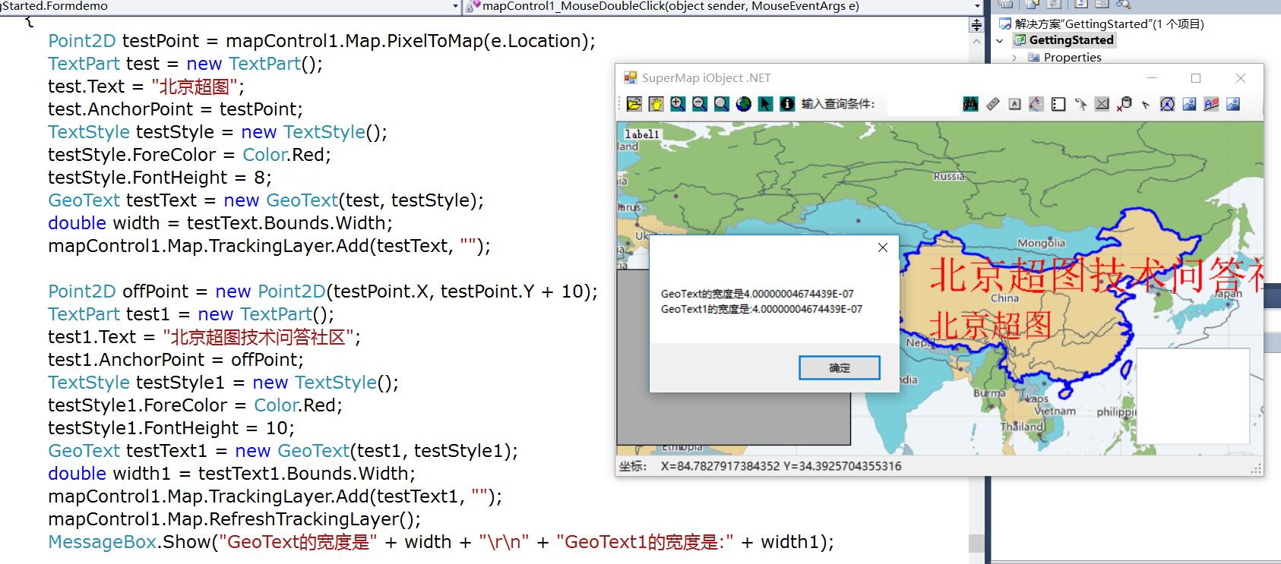Collapse the GettingStarted project node
Viewport: 1281px width, 564px height.
(1000, 40)
